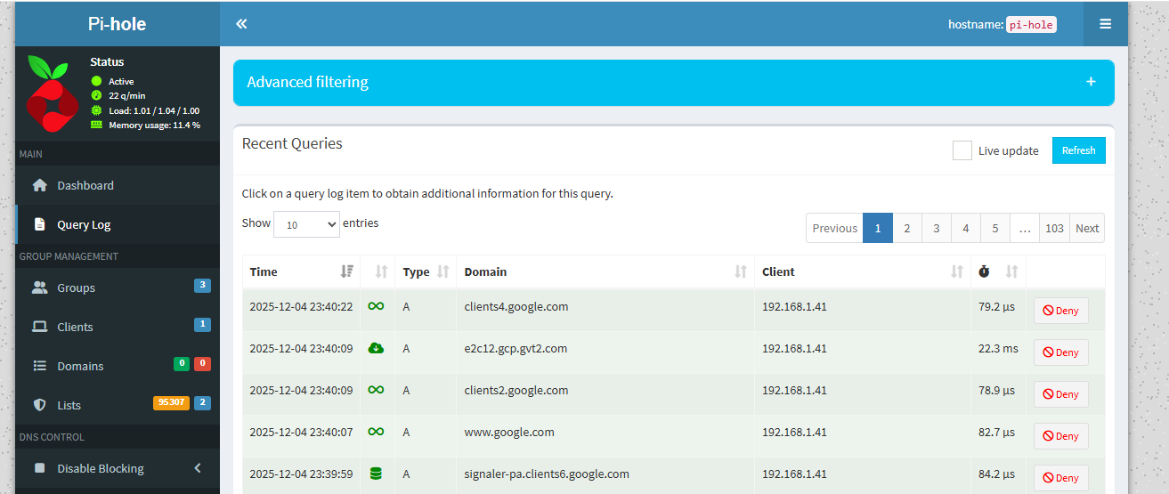The image size is (1169, 494).
Task: Expand the Advanced filtering panel
Action: pos(673,82)
